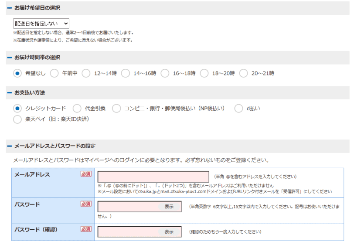Choose d払い payment method
The width and height of the screenshot is (354, 245).
click(238, 109)
